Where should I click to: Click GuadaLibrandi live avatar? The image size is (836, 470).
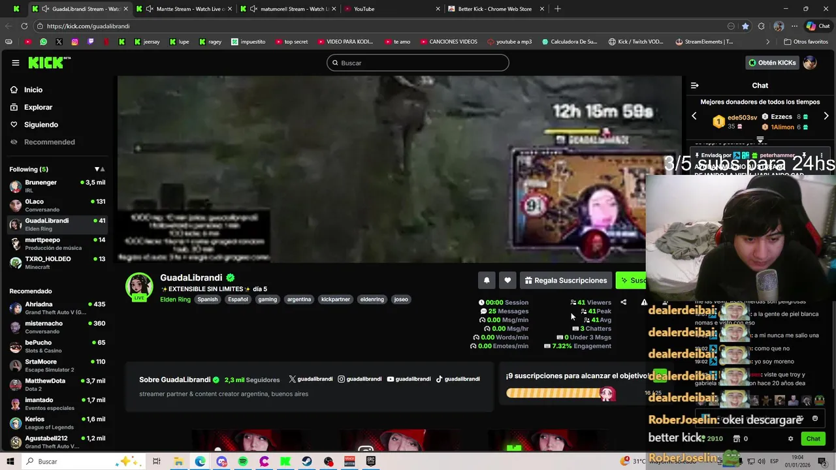pos(139,287)
